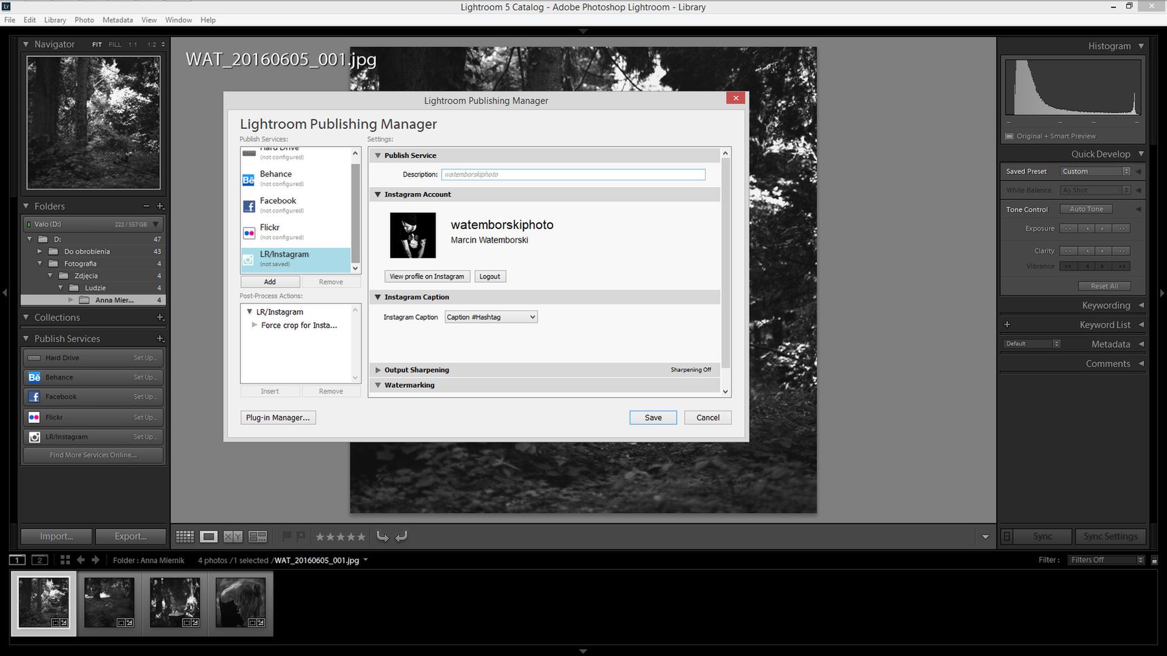This screenshot has height=656, width=1167.
Task: Click View profile on Instagram
Action: (427, 276)
